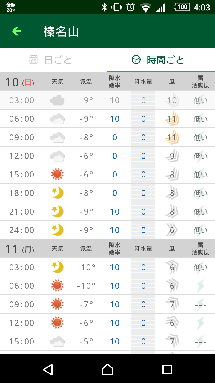Tap sun icon for 06:00 on the 11th
Viewport: 215px width, 383px height.
point(57,286)
